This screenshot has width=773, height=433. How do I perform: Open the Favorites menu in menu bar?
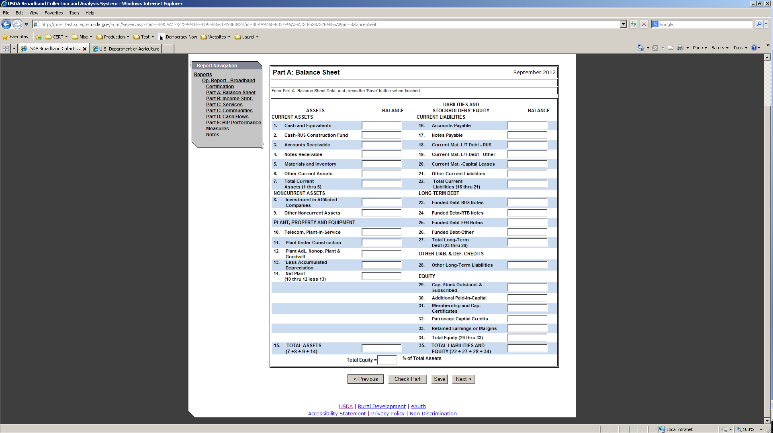tap(53, 13)
